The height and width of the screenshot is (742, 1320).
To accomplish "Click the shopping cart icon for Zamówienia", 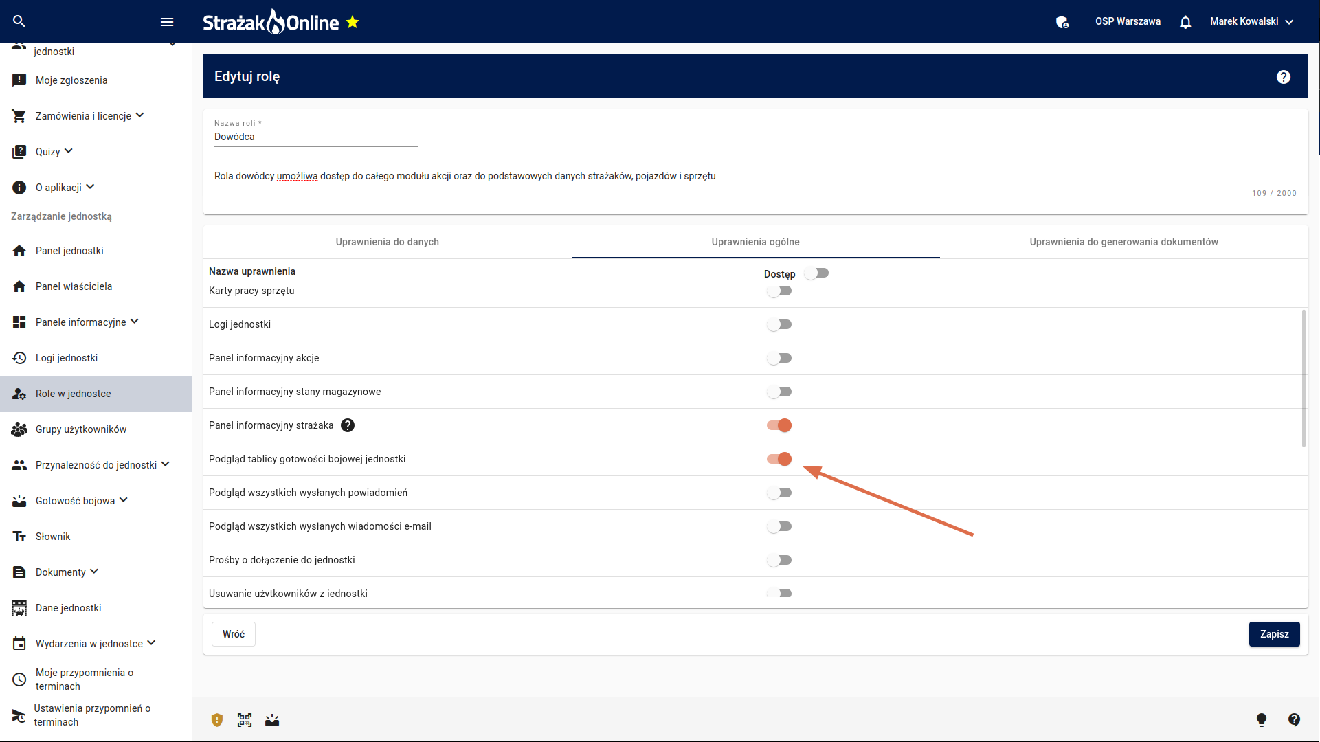I will pos(19,116).
